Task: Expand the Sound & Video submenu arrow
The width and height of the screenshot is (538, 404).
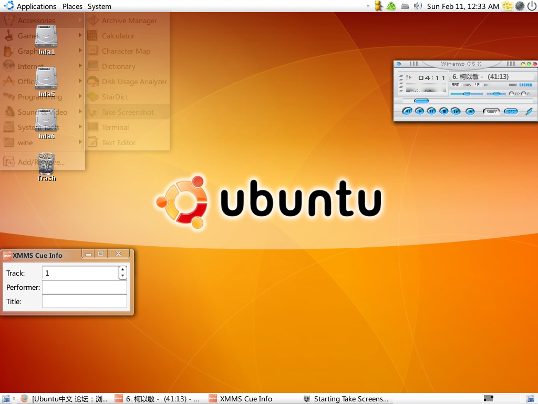Action: coord(80,112)
